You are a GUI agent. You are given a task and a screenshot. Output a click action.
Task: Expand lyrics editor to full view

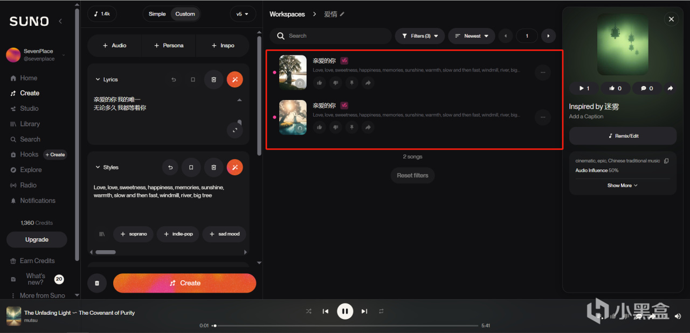(234, 130)
